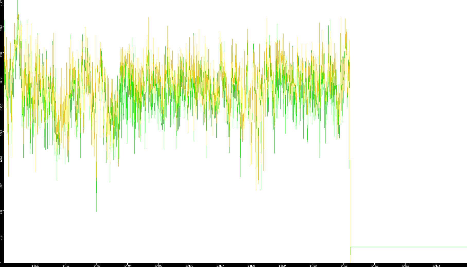Click the vertical orange drop-off line after 14:11

coord(350,206)
